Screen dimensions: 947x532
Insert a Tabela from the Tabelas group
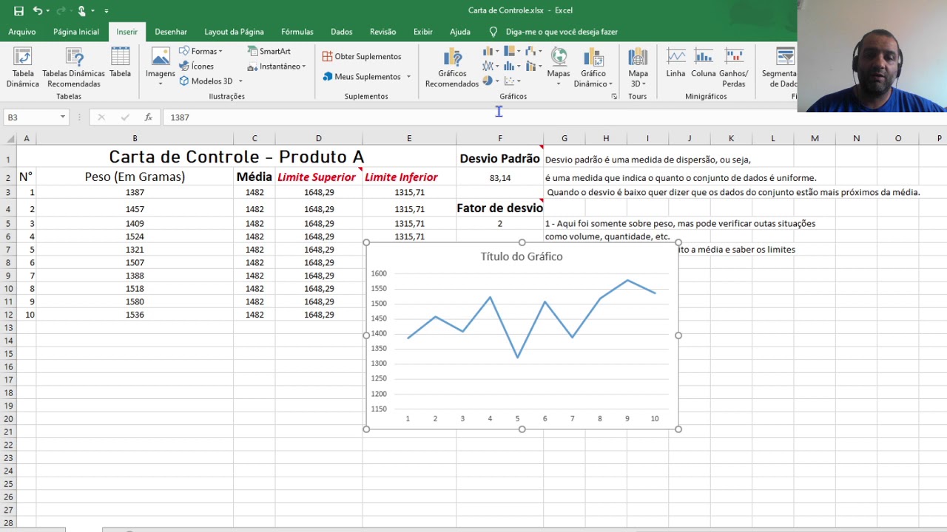coord(120,63)
